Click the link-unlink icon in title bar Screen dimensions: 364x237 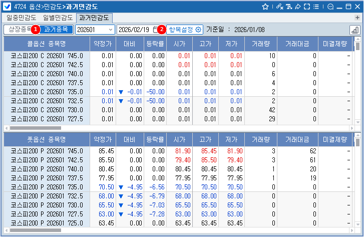(278, 7)
